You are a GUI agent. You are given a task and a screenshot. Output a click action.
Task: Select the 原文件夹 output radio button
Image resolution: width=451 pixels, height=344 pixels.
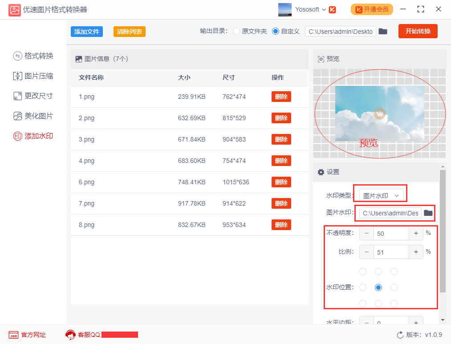click(236, 31)
